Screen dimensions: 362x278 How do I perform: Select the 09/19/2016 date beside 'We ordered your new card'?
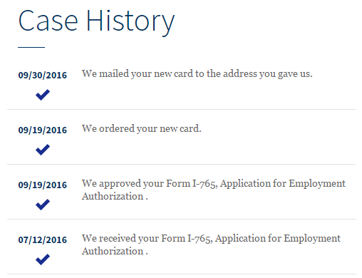pos(43,130)
